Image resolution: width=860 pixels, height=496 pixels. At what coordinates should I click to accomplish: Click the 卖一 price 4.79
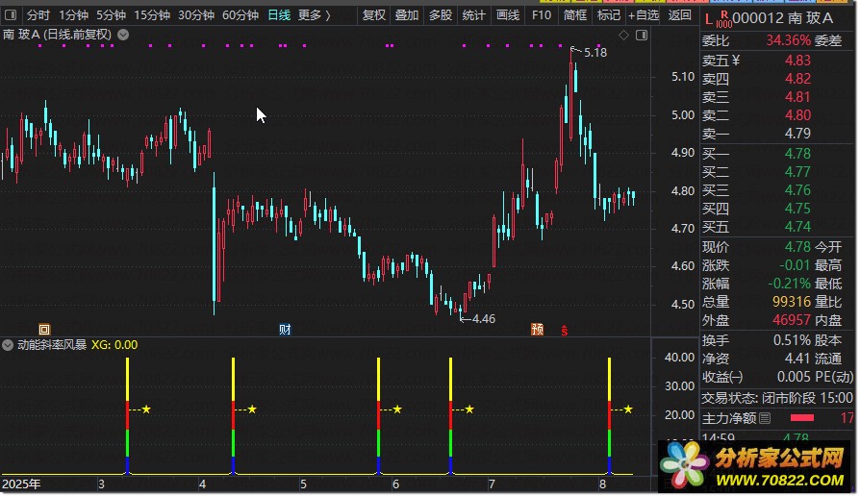(797, 134)
